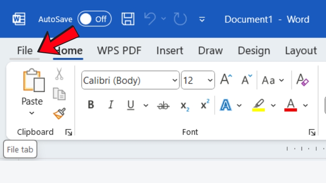Image resolution: width=326 pixels, height=183 pixels.
Task: Switch to the Insert tab
Action: tap(170, 50)
